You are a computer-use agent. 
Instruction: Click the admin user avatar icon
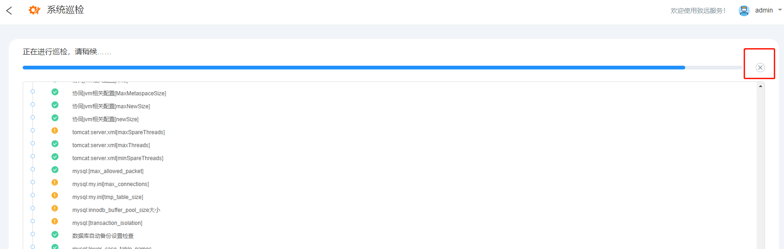(744, 11)
